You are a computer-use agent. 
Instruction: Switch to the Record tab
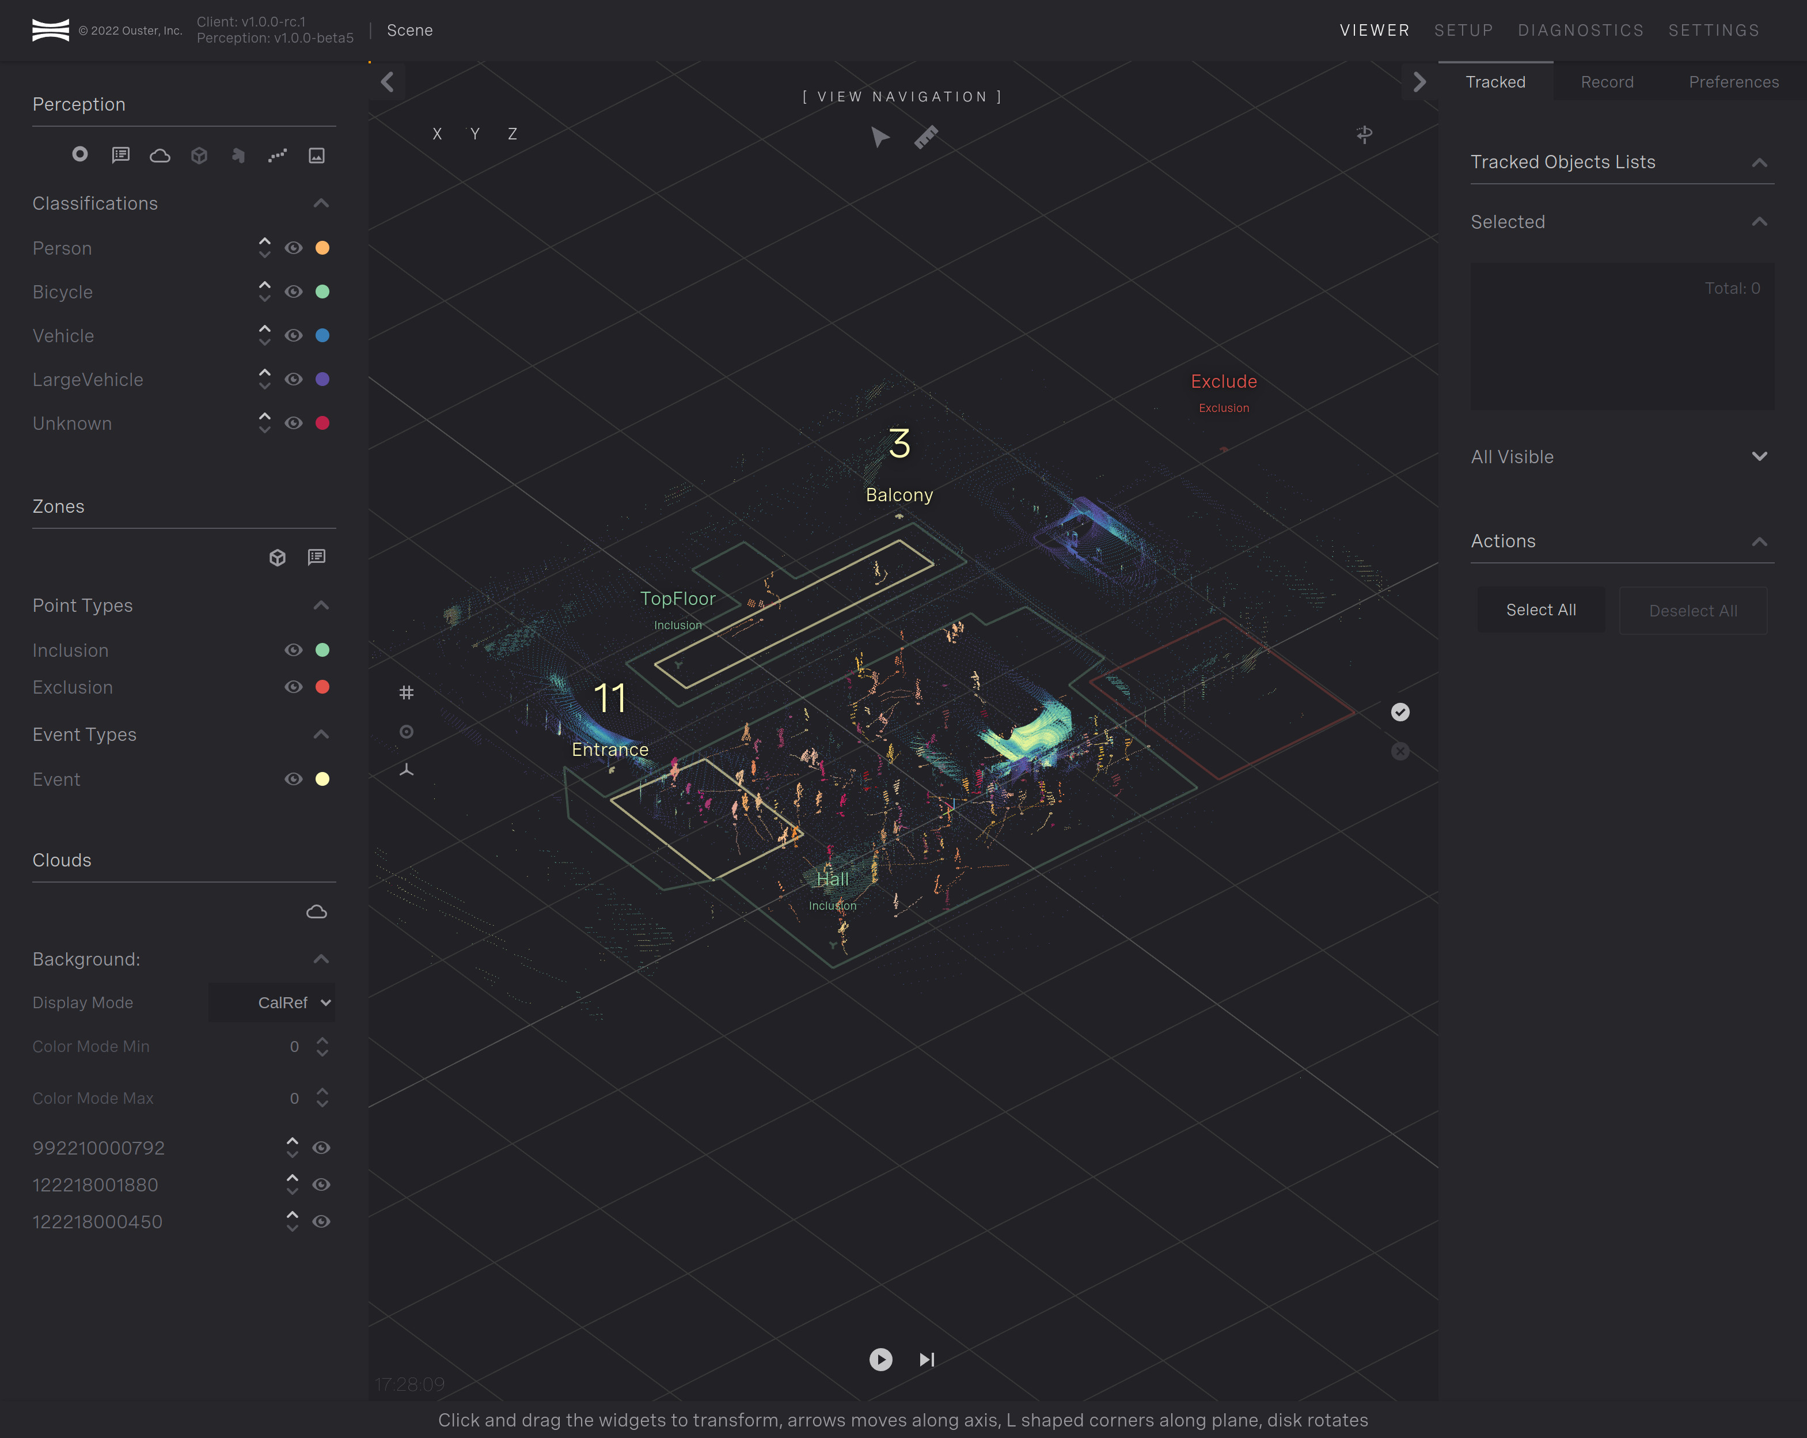[x=1607, y=82]
